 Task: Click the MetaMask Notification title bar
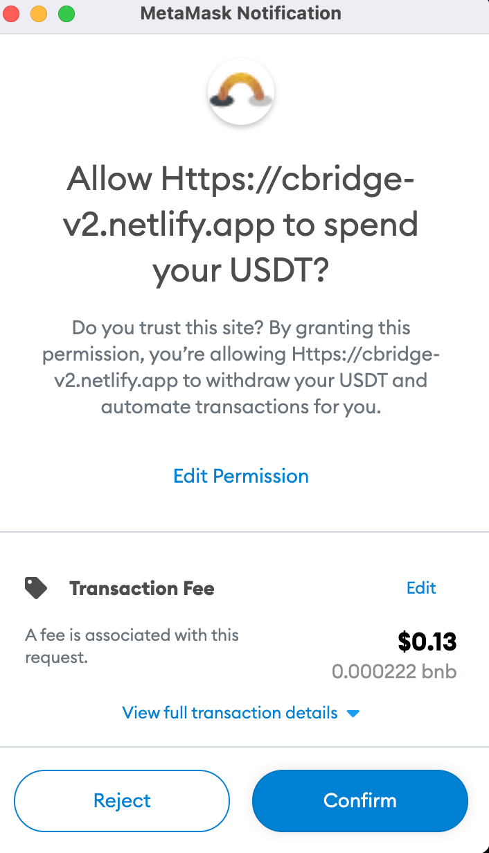[240, 13]
